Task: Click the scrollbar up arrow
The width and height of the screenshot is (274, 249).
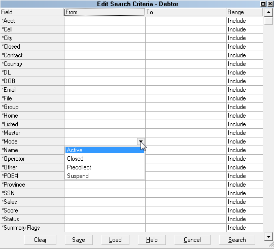Action: [268, 12]
